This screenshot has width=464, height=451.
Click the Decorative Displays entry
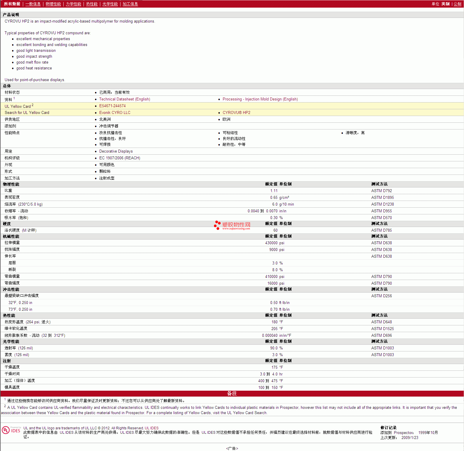[x=116, y=151]
